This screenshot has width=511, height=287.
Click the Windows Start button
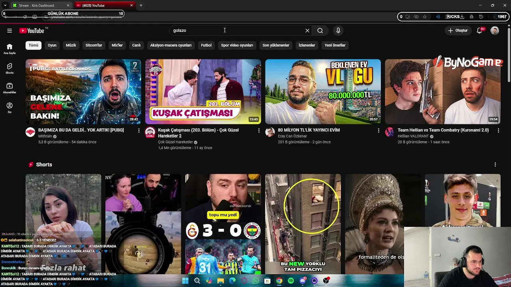pos(185,281)
